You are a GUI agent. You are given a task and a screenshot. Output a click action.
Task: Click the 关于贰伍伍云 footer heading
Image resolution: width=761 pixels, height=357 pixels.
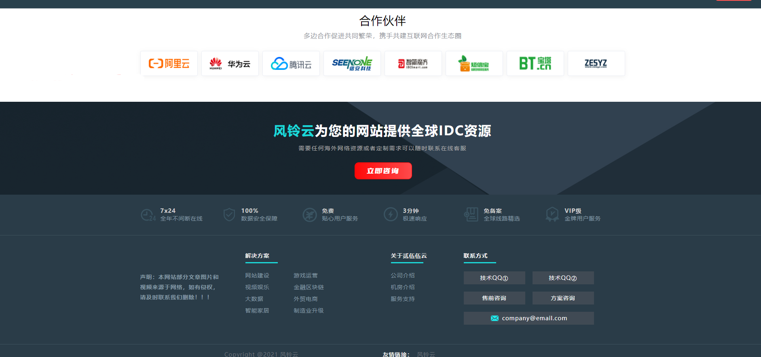[409, 256]
